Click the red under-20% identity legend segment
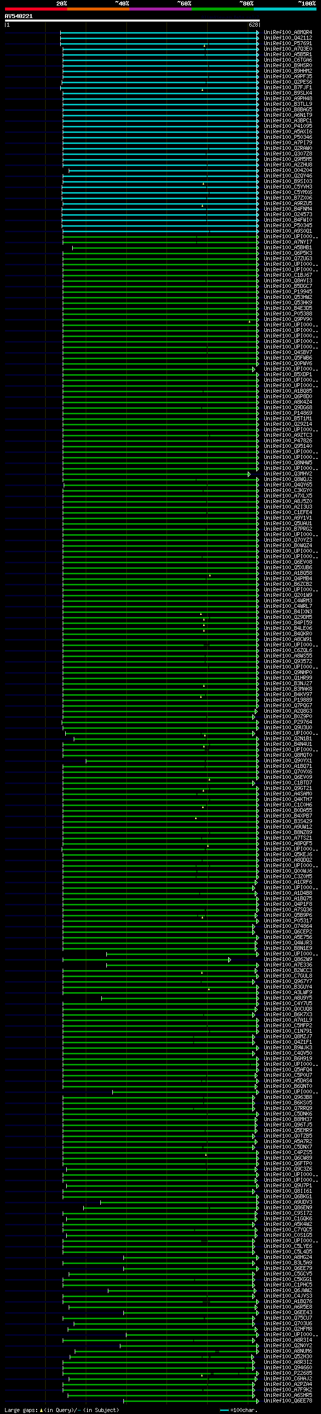Image resolution: width=321 pixels, height=1414 pixels. tap(36, 9)
